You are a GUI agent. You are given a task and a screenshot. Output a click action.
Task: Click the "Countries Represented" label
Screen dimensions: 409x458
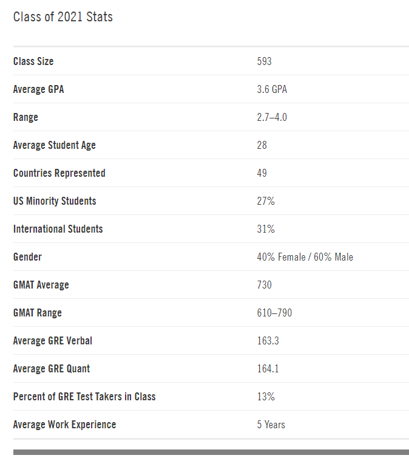(59, 173)
